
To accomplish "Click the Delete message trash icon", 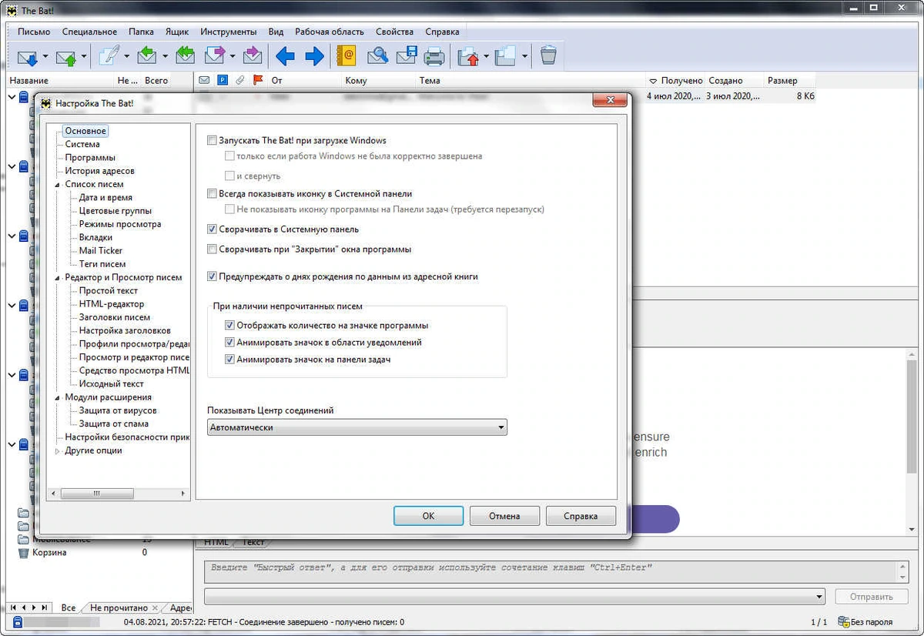I will pyautogui.click(x=548, y=56).
